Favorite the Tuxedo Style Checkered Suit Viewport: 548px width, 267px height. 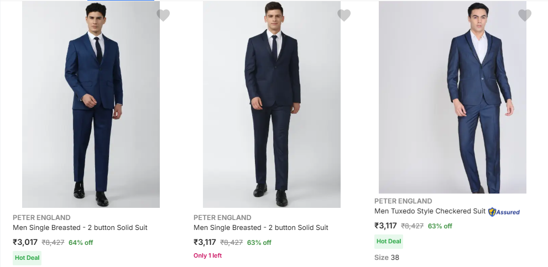click(525, 15)
